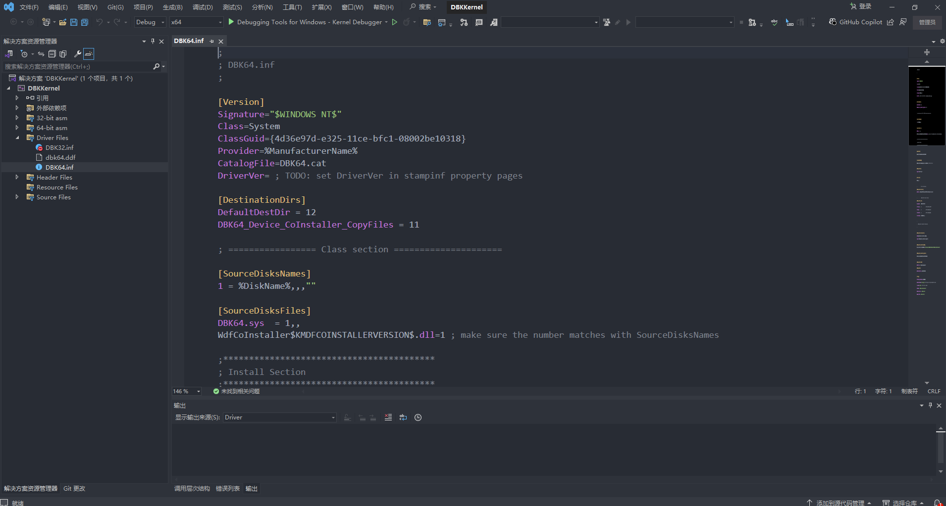Expand the Source Files folder
The height and width of the screenshot is (506, 946).
pyautogui.click(x=17, y=197)
